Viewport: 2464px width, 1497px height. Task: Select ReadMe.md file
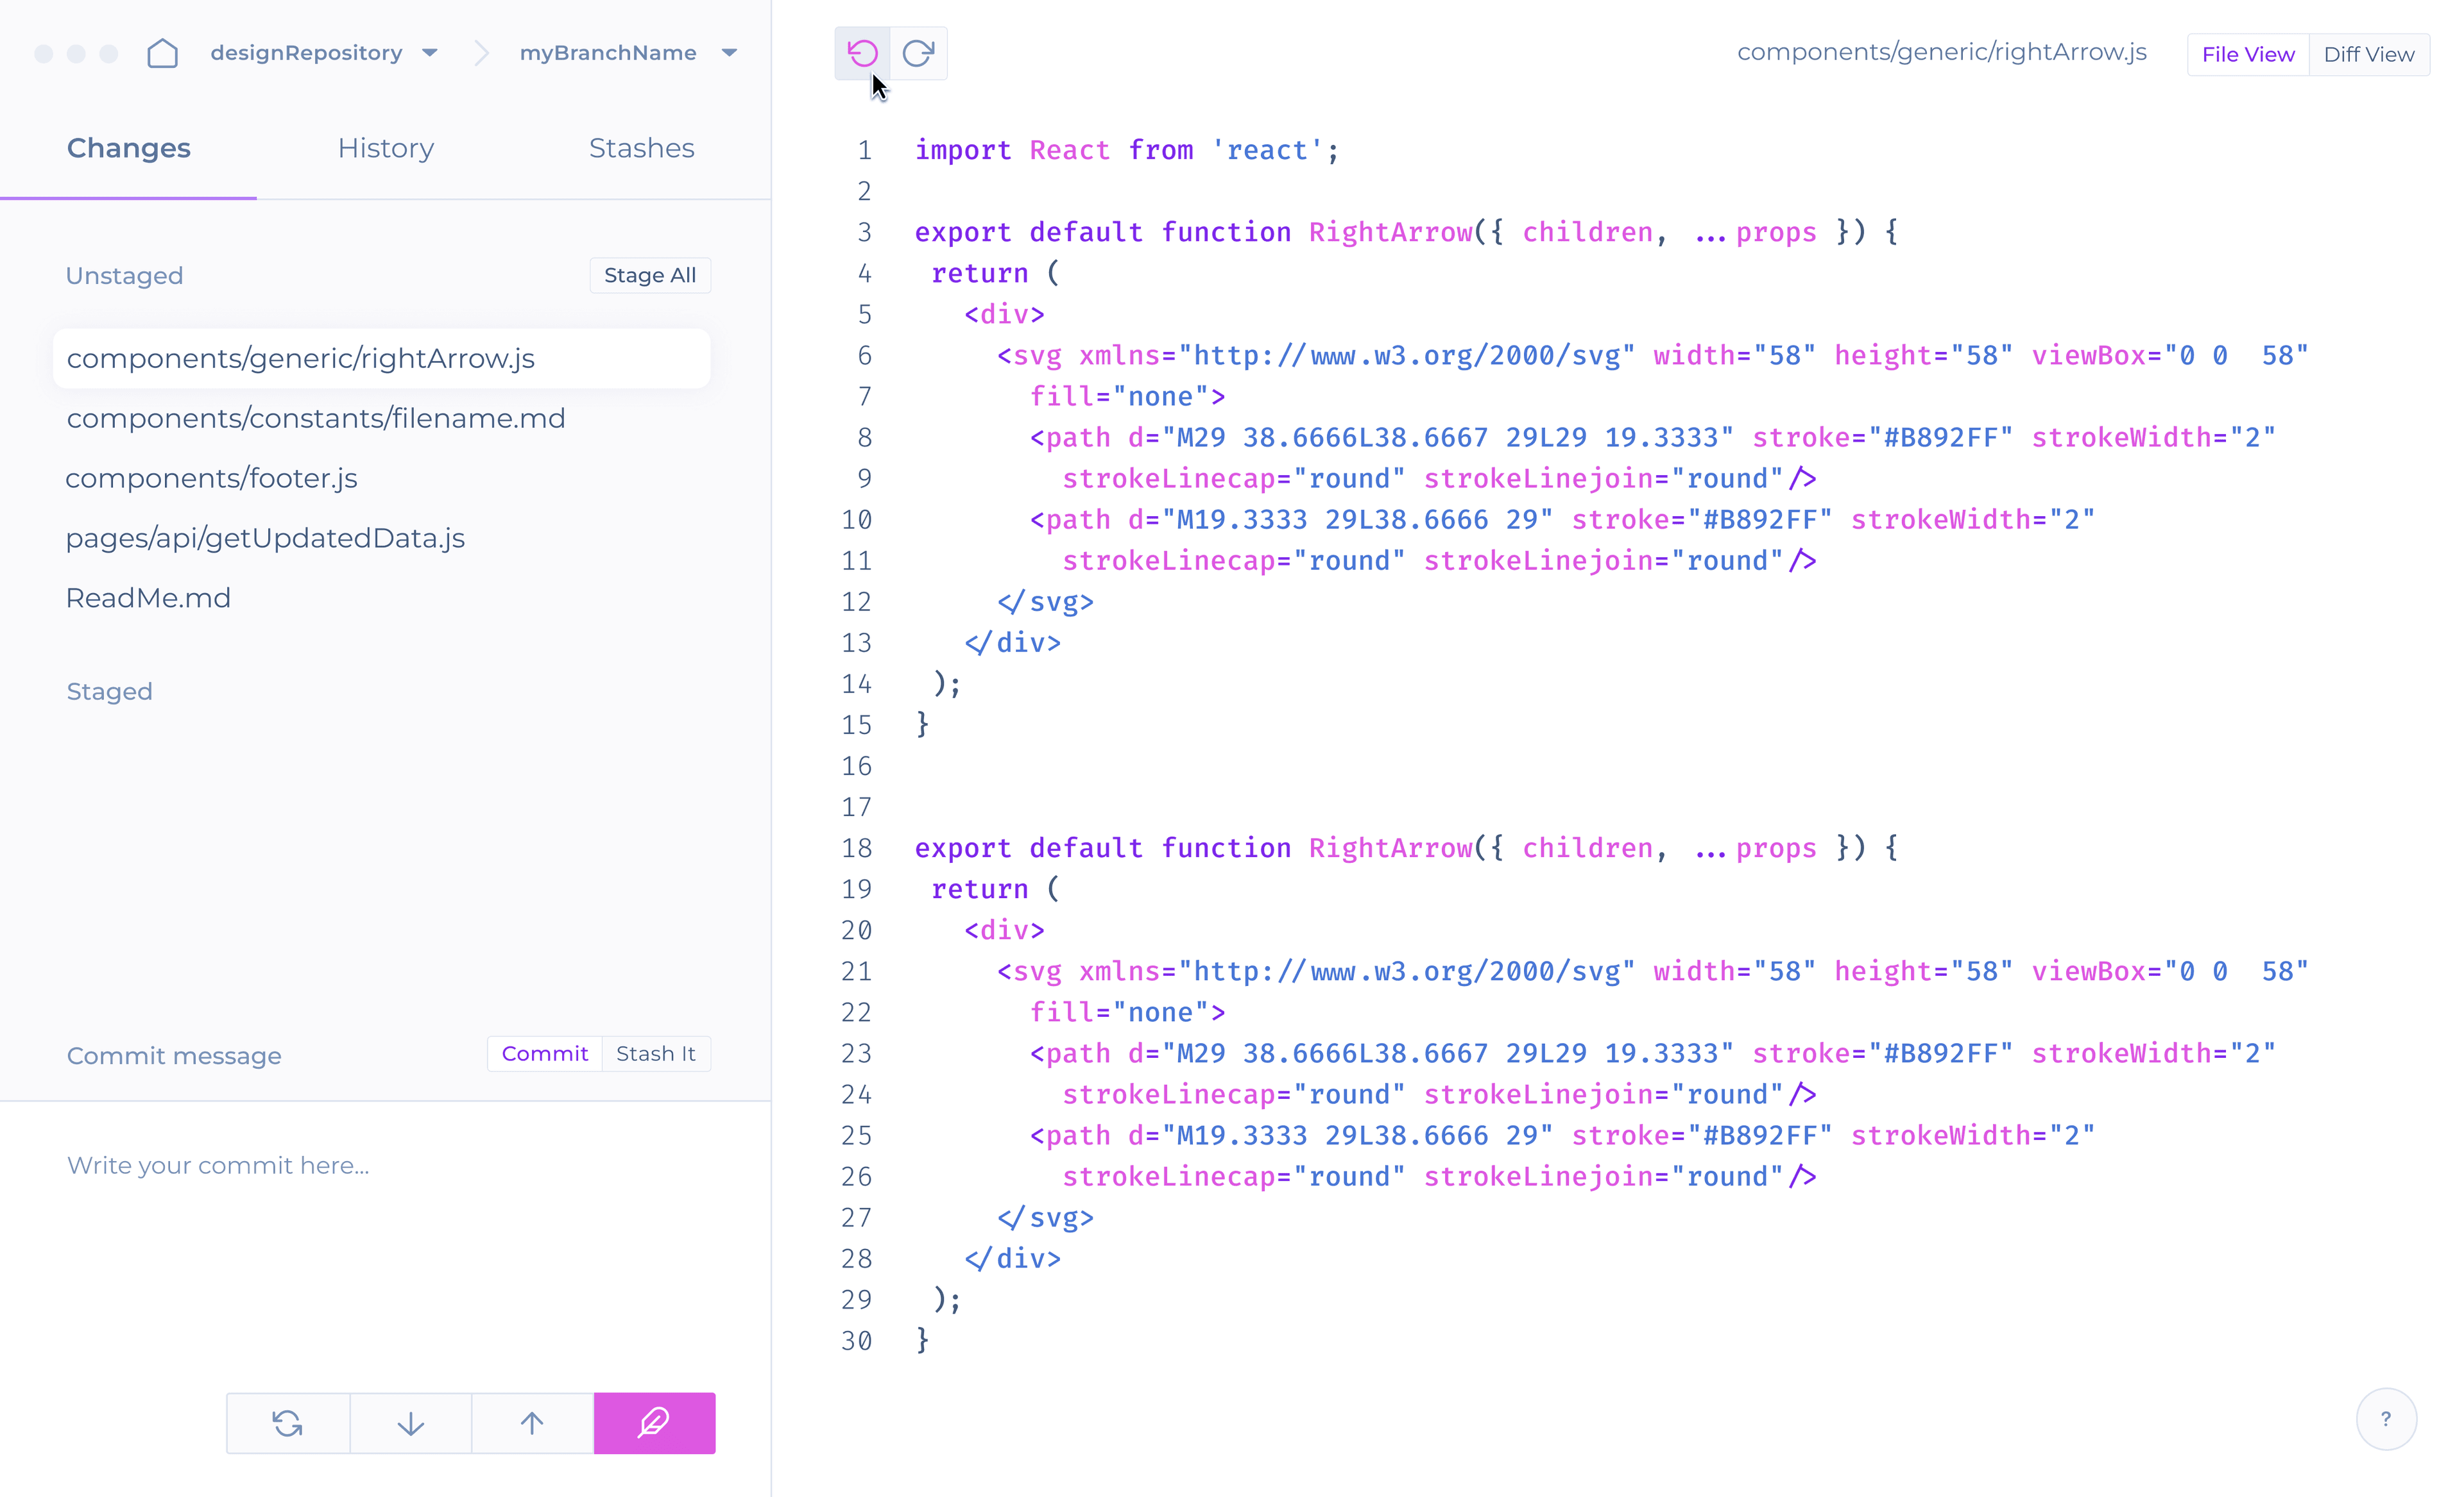148,598
